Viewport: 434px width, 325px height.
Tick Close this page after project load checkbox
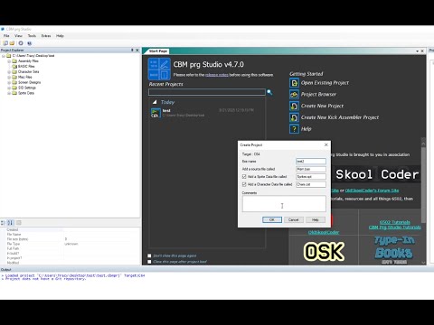149,262
